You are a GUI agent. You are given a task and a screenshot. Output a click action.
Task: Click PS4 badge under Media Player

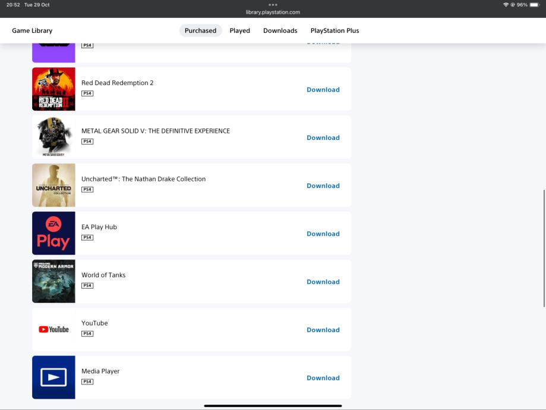coord(87,382)
